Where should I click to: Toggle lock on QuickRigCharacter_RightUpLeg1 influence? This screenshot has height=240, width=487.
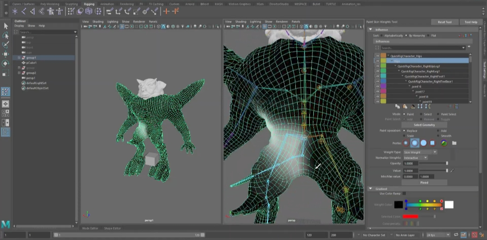[377, 66]
